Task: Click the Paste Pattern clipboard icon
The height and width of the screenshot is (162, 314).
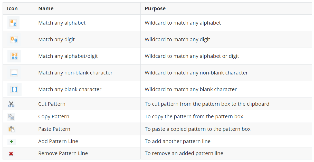Action: pos(11,129)
